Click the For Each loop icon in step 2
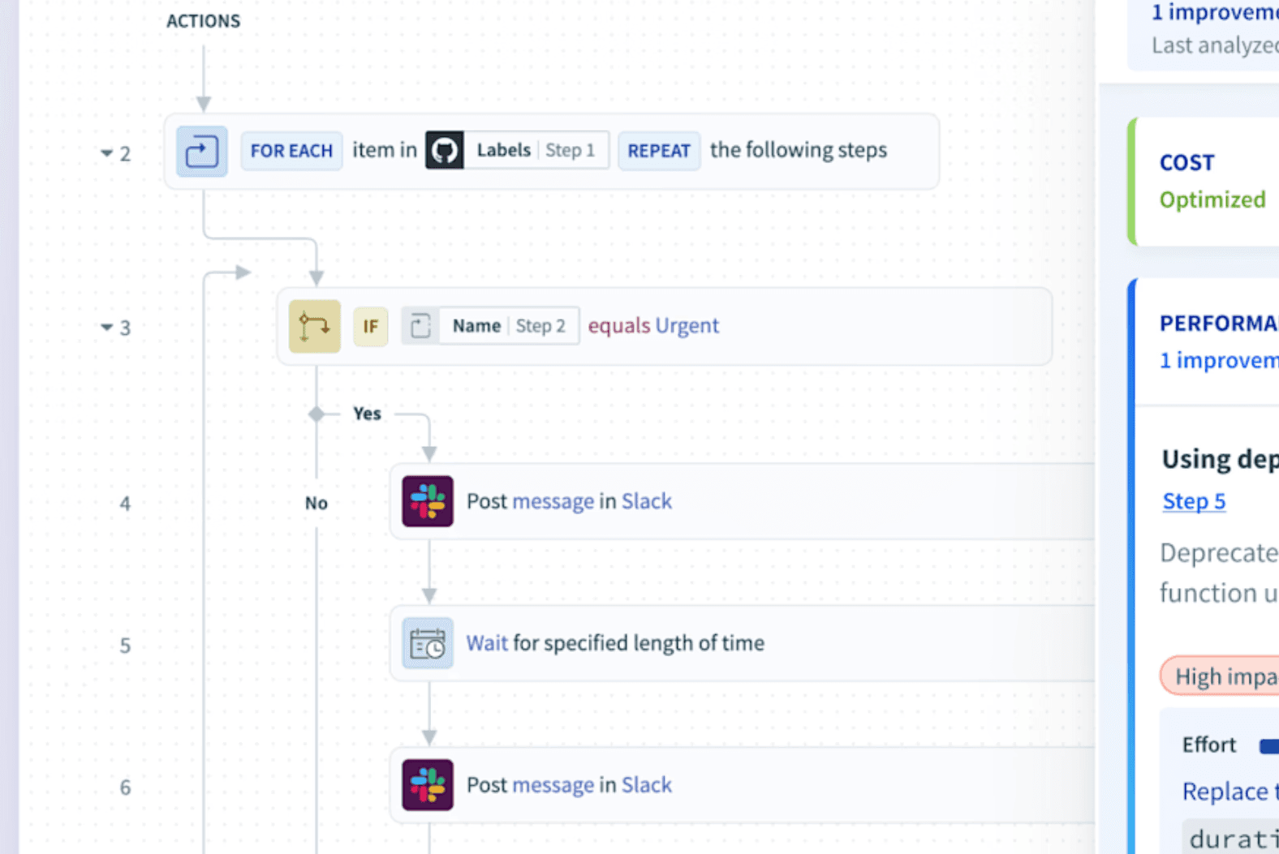Screen dimensions: 1279x854 click(201, 152)
